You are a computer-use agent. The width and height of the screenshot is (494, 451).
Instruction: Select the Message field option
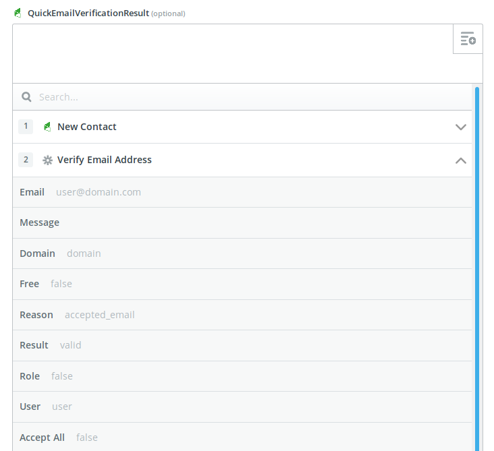[x=242, y=222]
